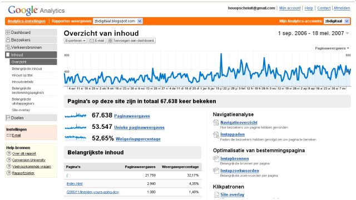Click the Verkeersbronnen icon in sidebar
The width and height of the screenshot is (356, 200).
pos(8,47)
